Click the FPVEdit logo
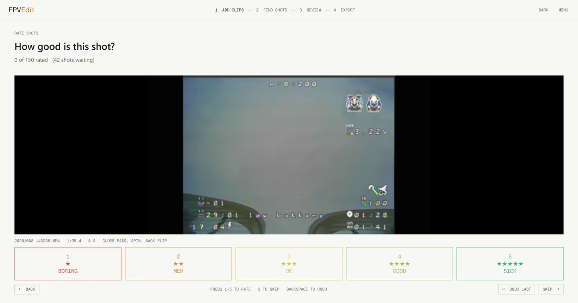This screenshot has height=303, width=578. pos(22,10)
